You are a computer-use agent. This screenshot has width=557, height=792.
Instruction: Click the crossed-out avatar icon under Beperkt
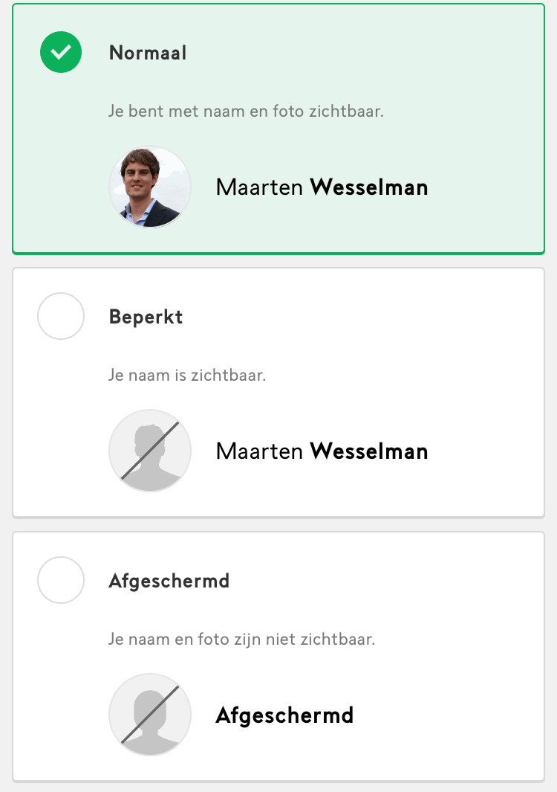[150, 451]
